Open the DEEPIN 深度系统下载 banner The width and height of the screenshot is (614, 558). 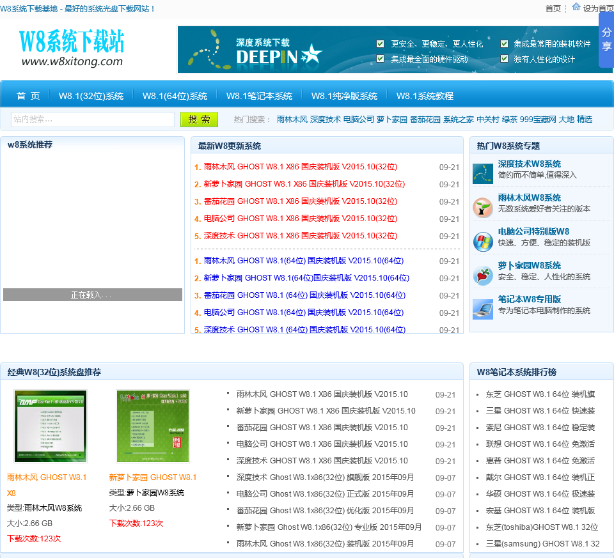pyautogui.click(x=395, y=50)
